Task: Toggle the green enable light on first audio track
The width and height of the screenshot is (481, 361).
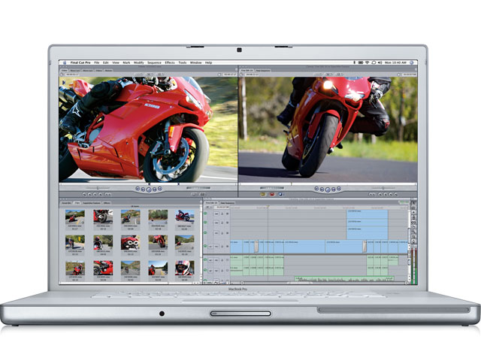Action: (x=206, y=260)
